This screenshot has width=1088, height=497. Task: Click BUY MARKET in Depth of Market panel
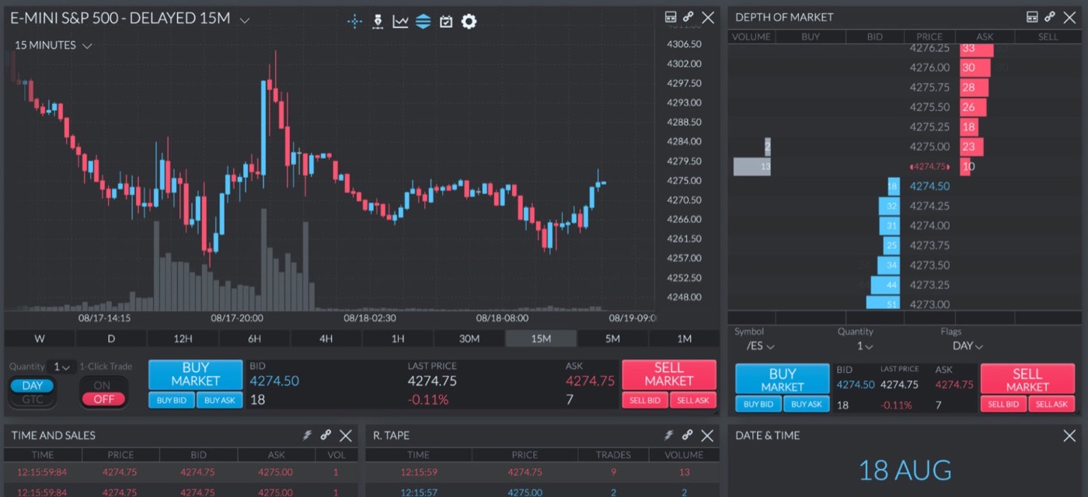pyautogui.click(x=783, y=379)
